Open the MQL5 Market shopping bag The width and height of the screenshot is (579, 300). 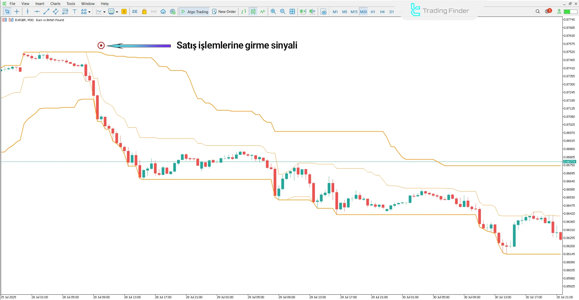pos(144,11)
